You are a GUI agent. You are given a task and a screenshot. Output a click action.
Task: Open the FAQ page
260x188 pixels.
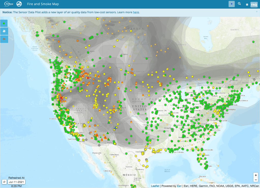tap(254, 5)
